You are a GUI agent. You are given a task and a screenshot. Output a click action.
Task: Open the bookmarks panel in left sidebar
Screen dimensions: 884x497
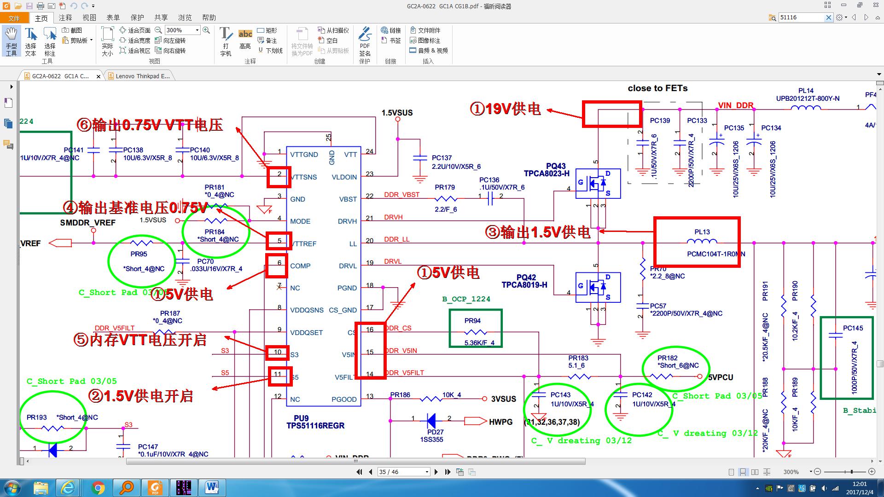pyautogui.click(x=8, y=103)
